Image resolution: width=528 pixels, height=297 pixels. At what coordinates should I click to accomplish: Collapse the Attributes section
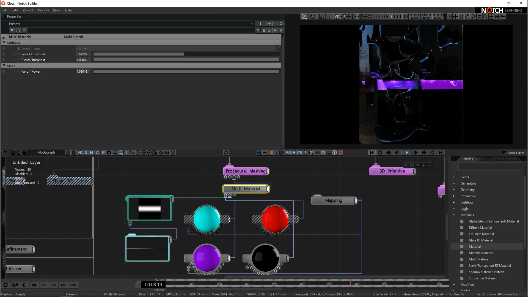tap(4, 43)
